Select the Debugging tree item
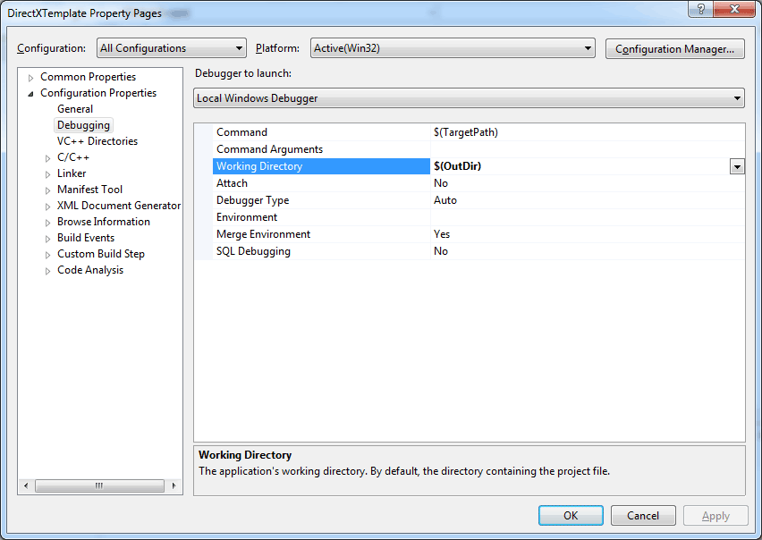Image resolution: width=762 pixels, height=540 pixels. 83,125
